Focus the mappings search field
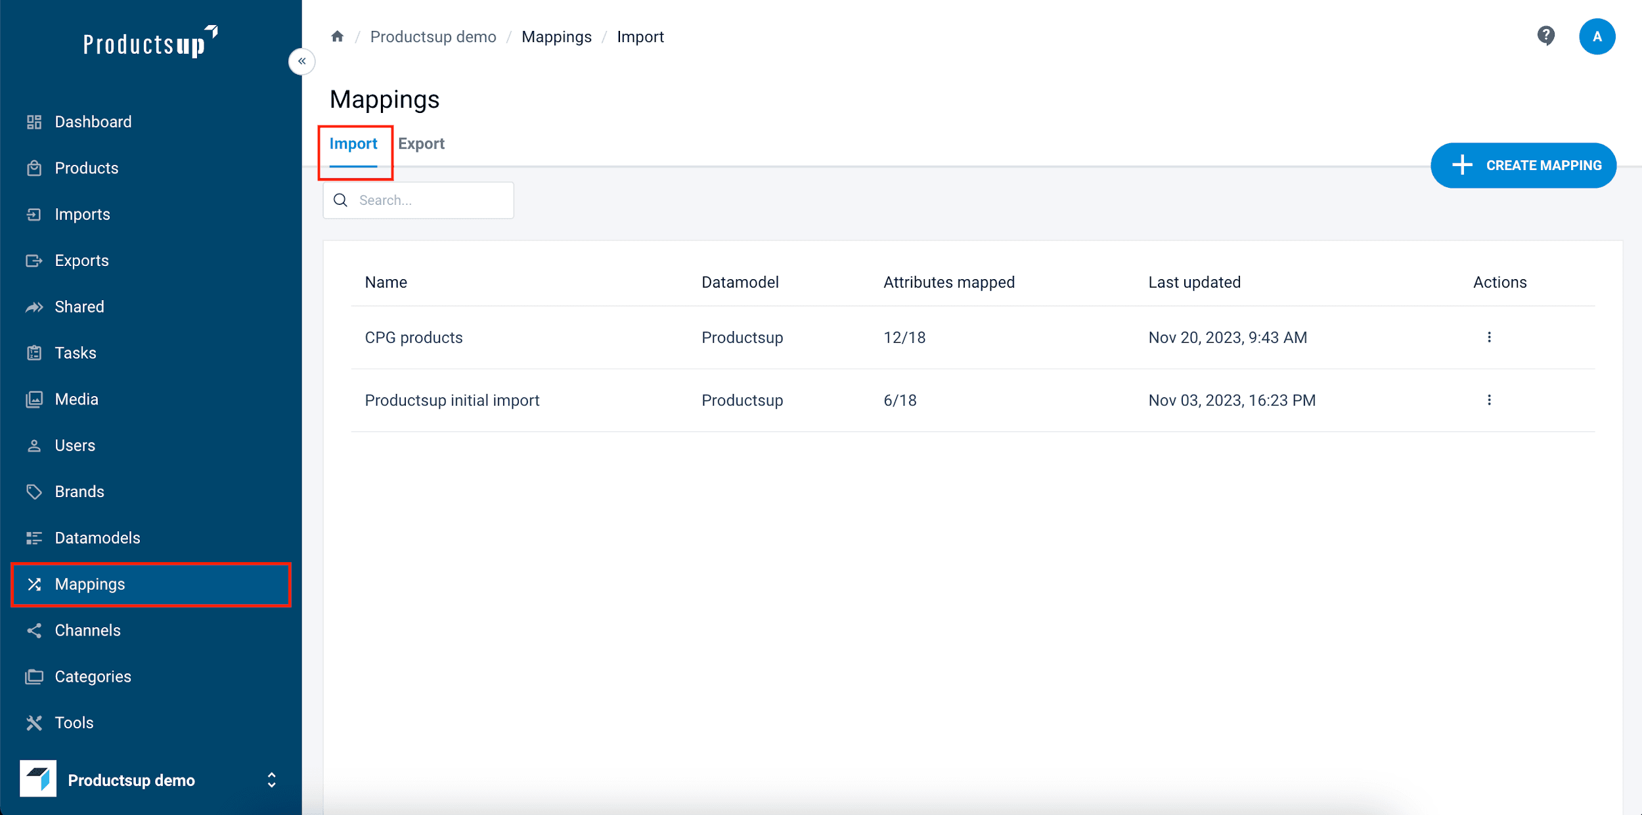Screen dimensions: 1642x815 (427, 200)
